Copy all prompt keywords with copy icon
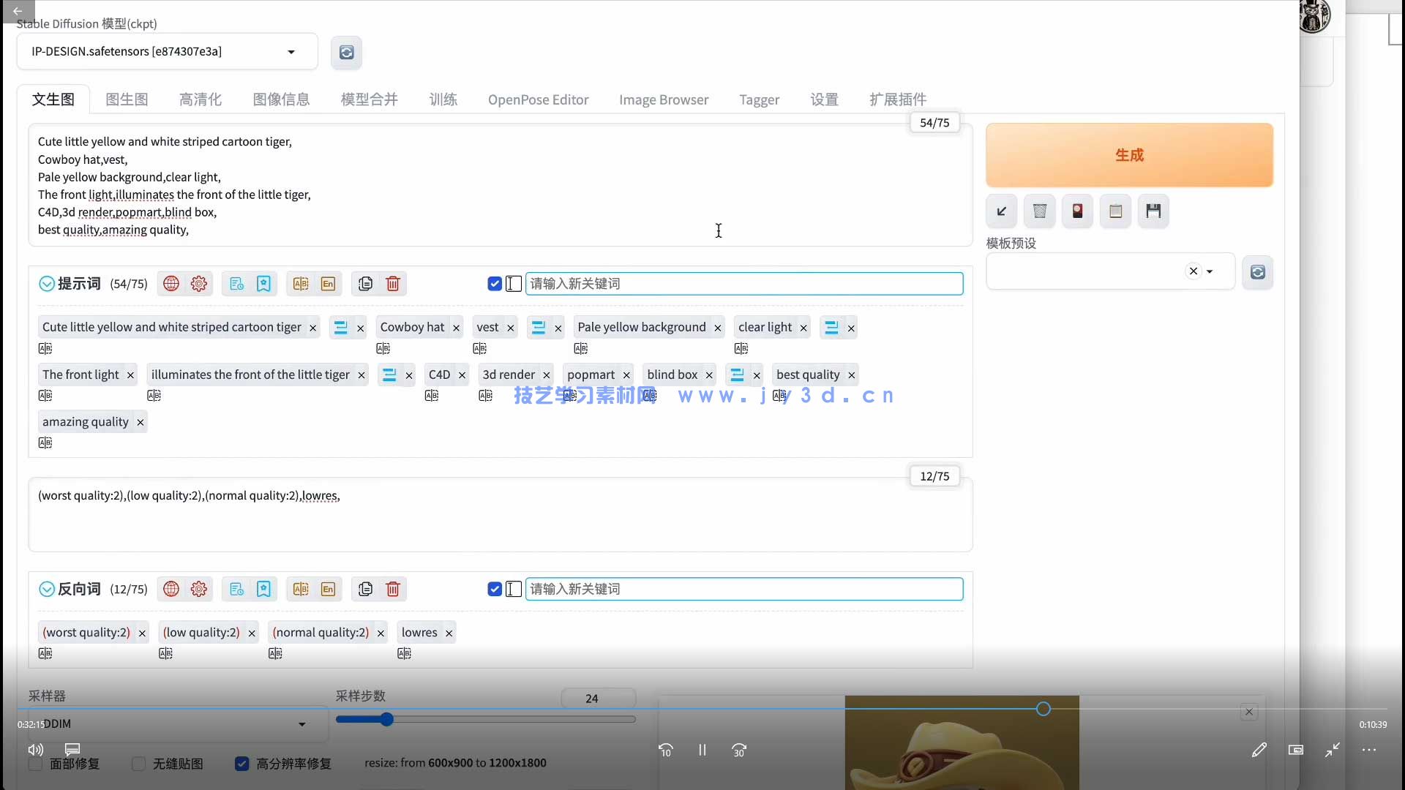Image resolution: width=1405 pixels, height=790 pixels. pyautogui.click(x=364, y=284)
